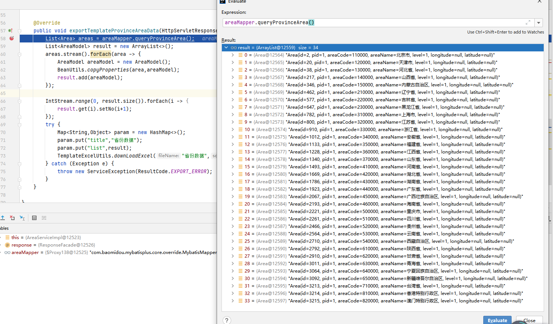Click the Trace Current Stream Chain icon
Viewport: 553px width, 324px height.
click(44, 218)
